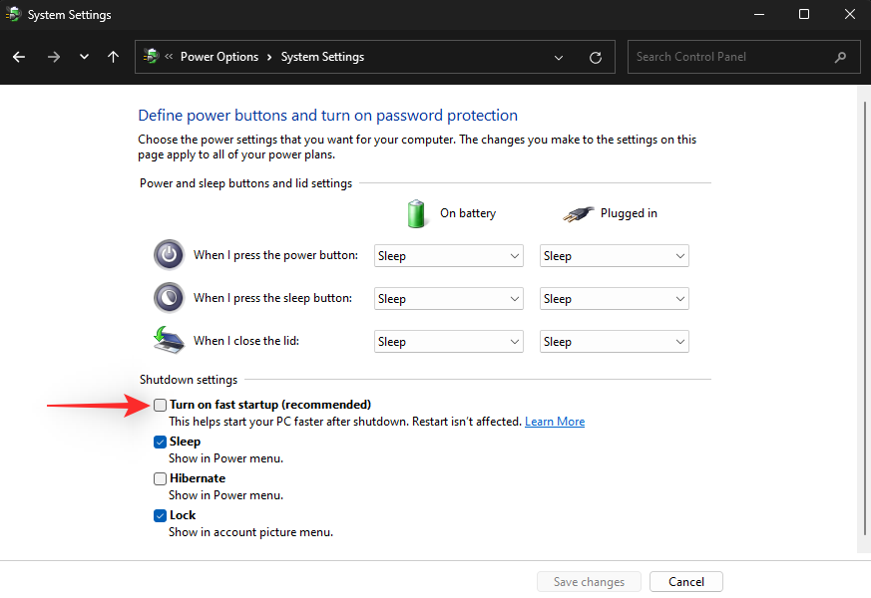This screenshot has height=598, width=871.
Task: Click the power button icon
Action: 169,254
